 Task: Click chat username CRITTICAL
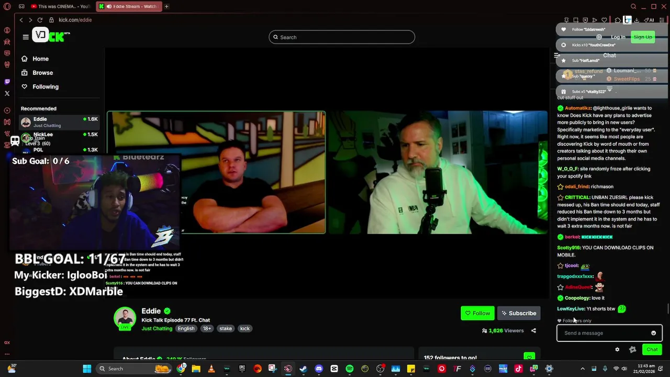click(x=577, y=197)
